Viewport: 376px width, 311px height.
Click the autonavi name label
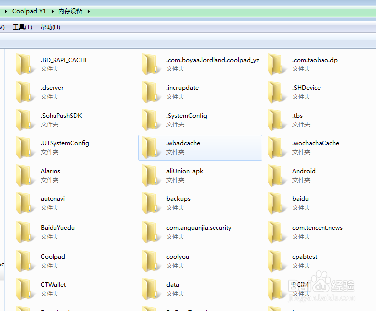coord(53,199)
